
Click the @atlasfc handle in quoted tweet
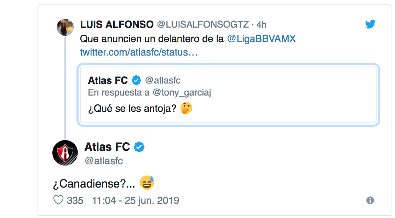pyautogui.click(x=163, y=81)
